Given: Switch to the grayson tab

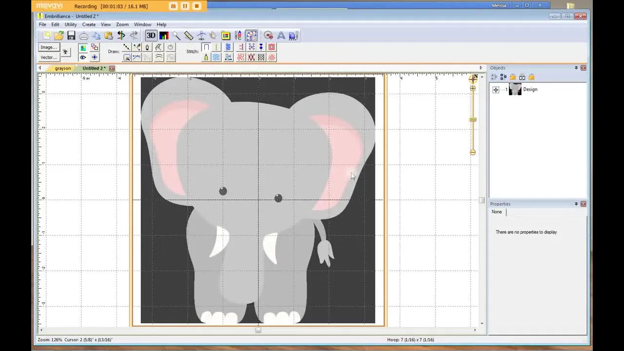Looking at the screenshot, I should [x=62, y=68].
